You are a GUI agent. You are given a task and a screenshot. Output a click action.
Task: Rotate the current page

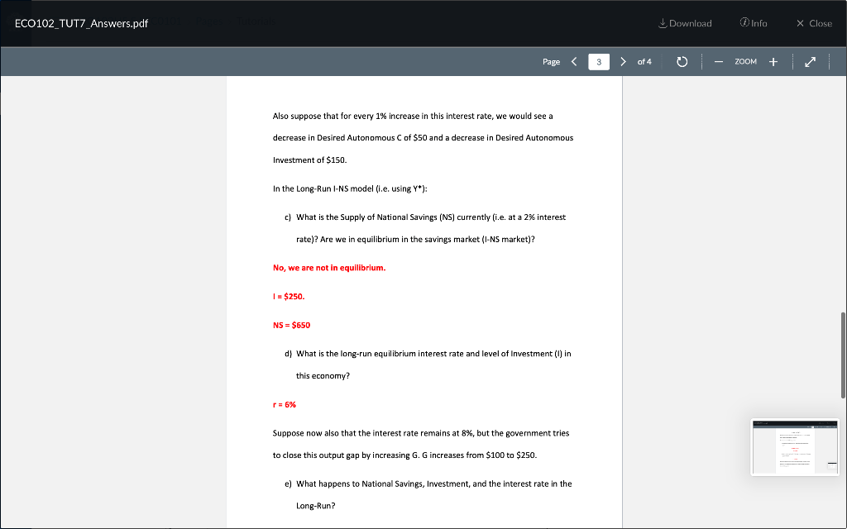(x=681, y=61)
